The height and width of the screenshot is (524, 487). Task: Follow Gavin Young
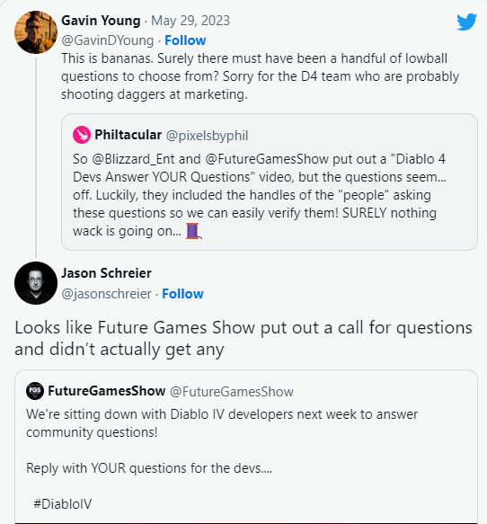[x=185, y=40]
